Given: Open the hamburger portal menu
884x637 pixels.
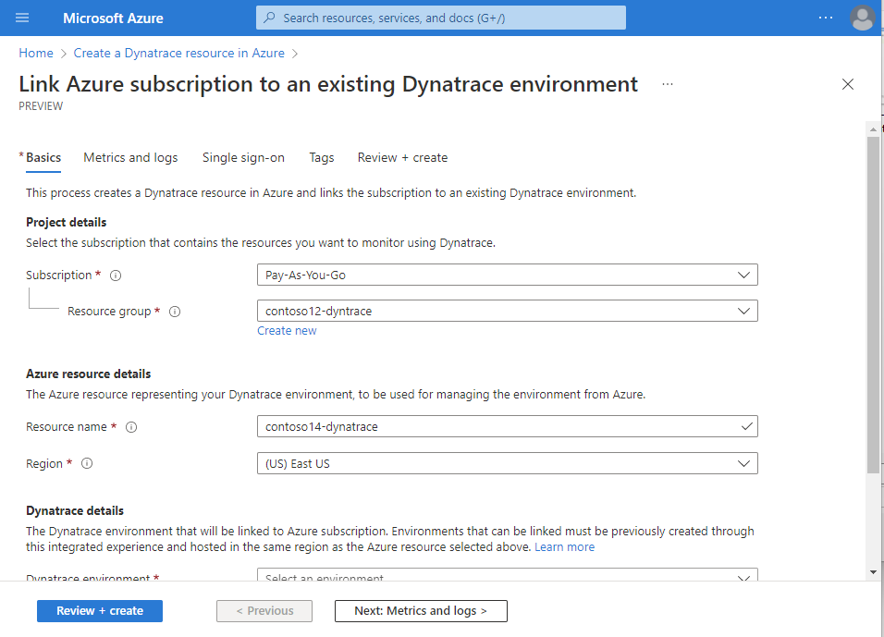Looking at the screenshot, I should 22,18.
